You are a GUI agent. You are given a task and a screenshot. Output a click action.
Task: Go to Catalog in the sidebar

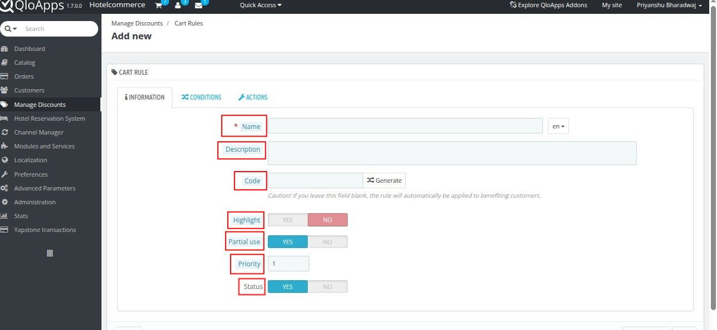[x=24, y=63]
